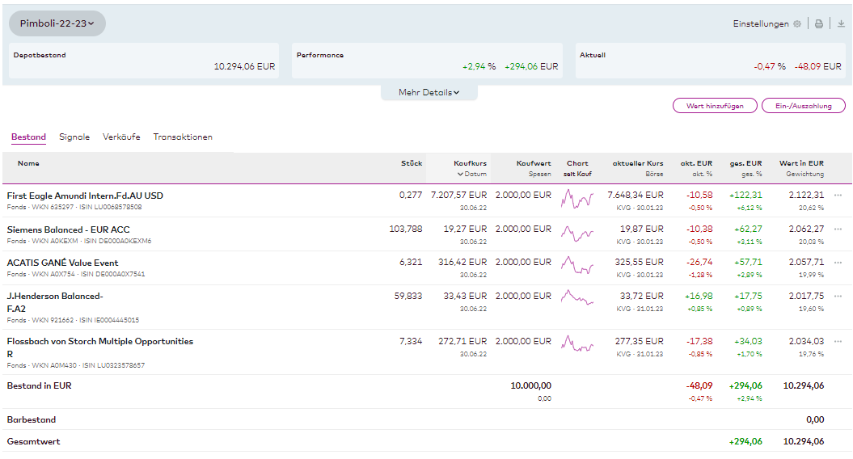The image size is (853, 459).
Task: Click the download export icon
Action: pyautogui.click(x=841, y=24)
